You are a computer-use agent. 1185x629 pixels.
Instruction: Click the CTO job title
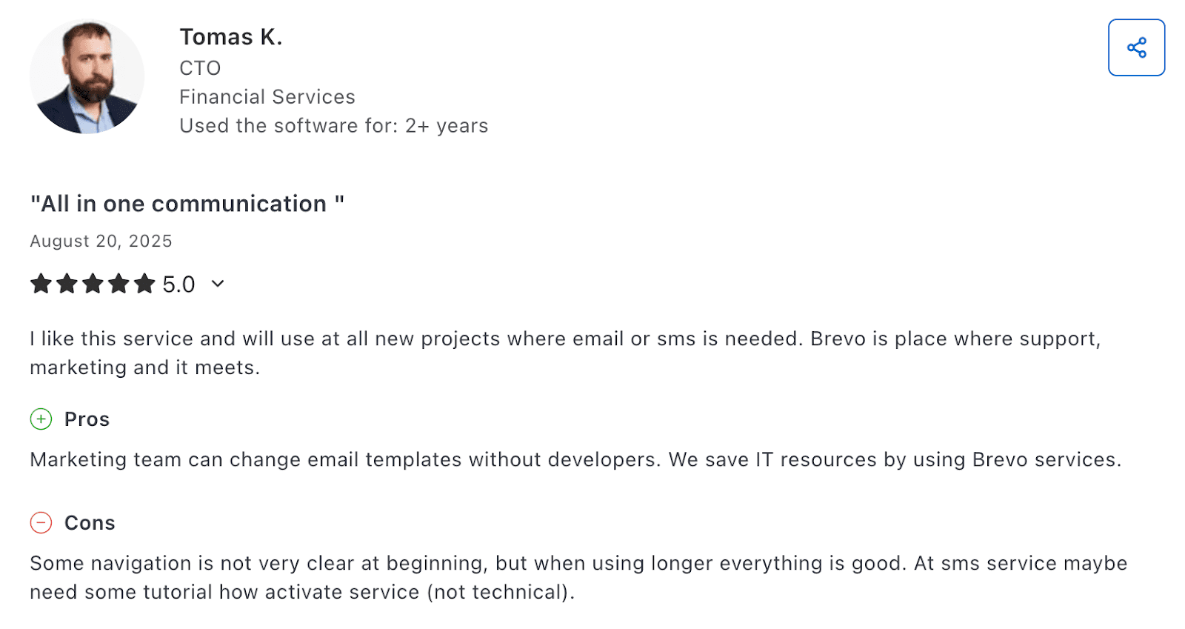click(200, 68)
